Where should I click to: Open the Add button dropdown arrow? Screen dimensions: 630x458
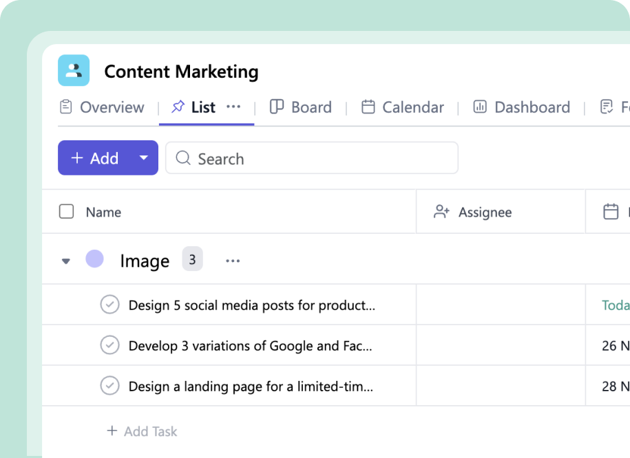[143, 158]
